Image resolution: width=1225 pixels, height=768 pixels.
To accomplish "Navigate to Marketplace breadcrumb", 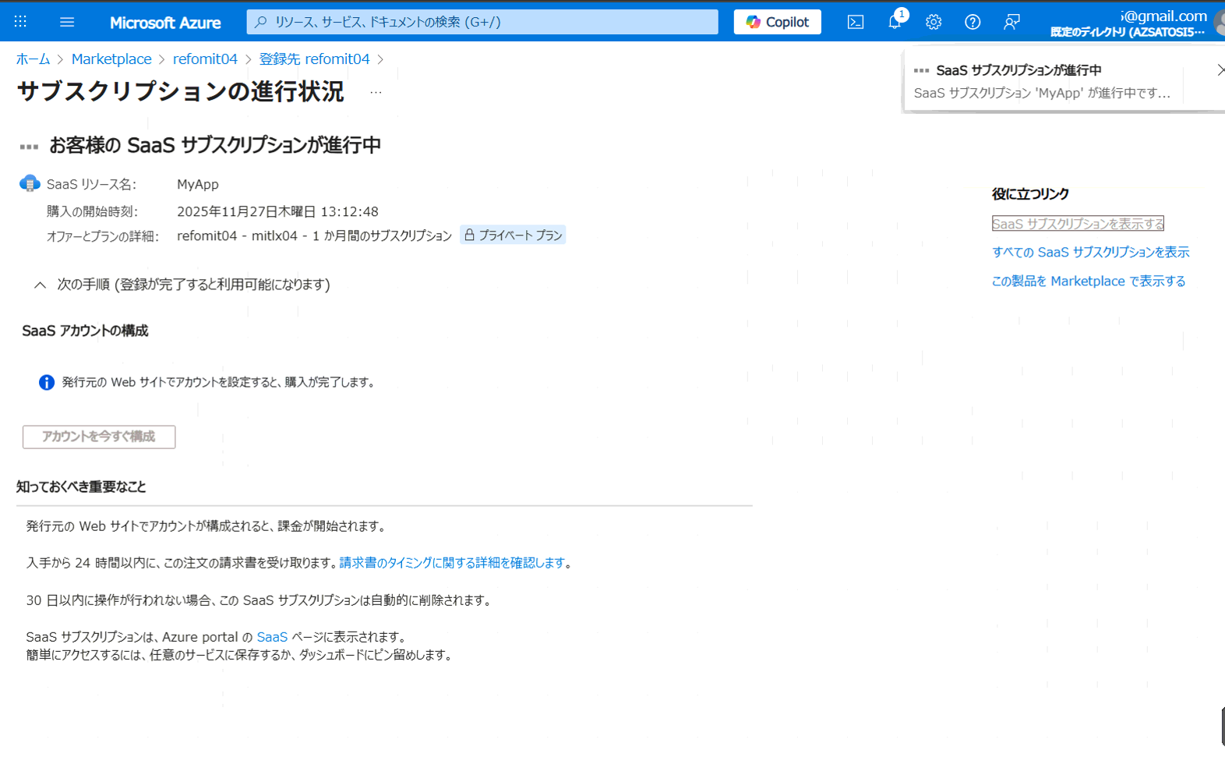I will point(111,59).
